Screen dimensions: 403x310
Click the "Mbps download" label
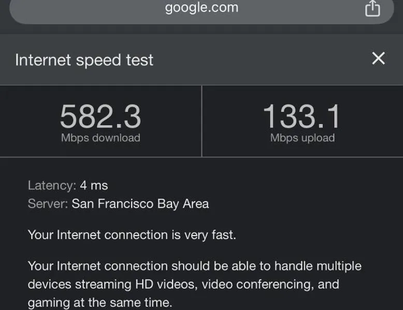[100, 138]
